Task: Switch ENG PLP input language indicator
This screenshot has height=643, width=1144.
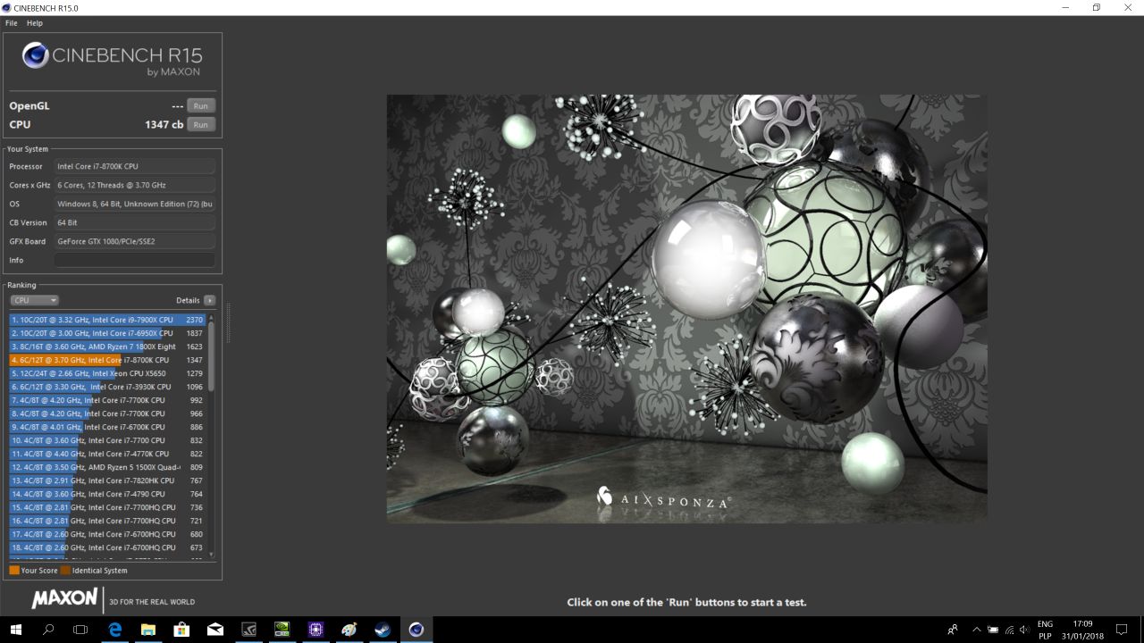Action: [1044, 630]
